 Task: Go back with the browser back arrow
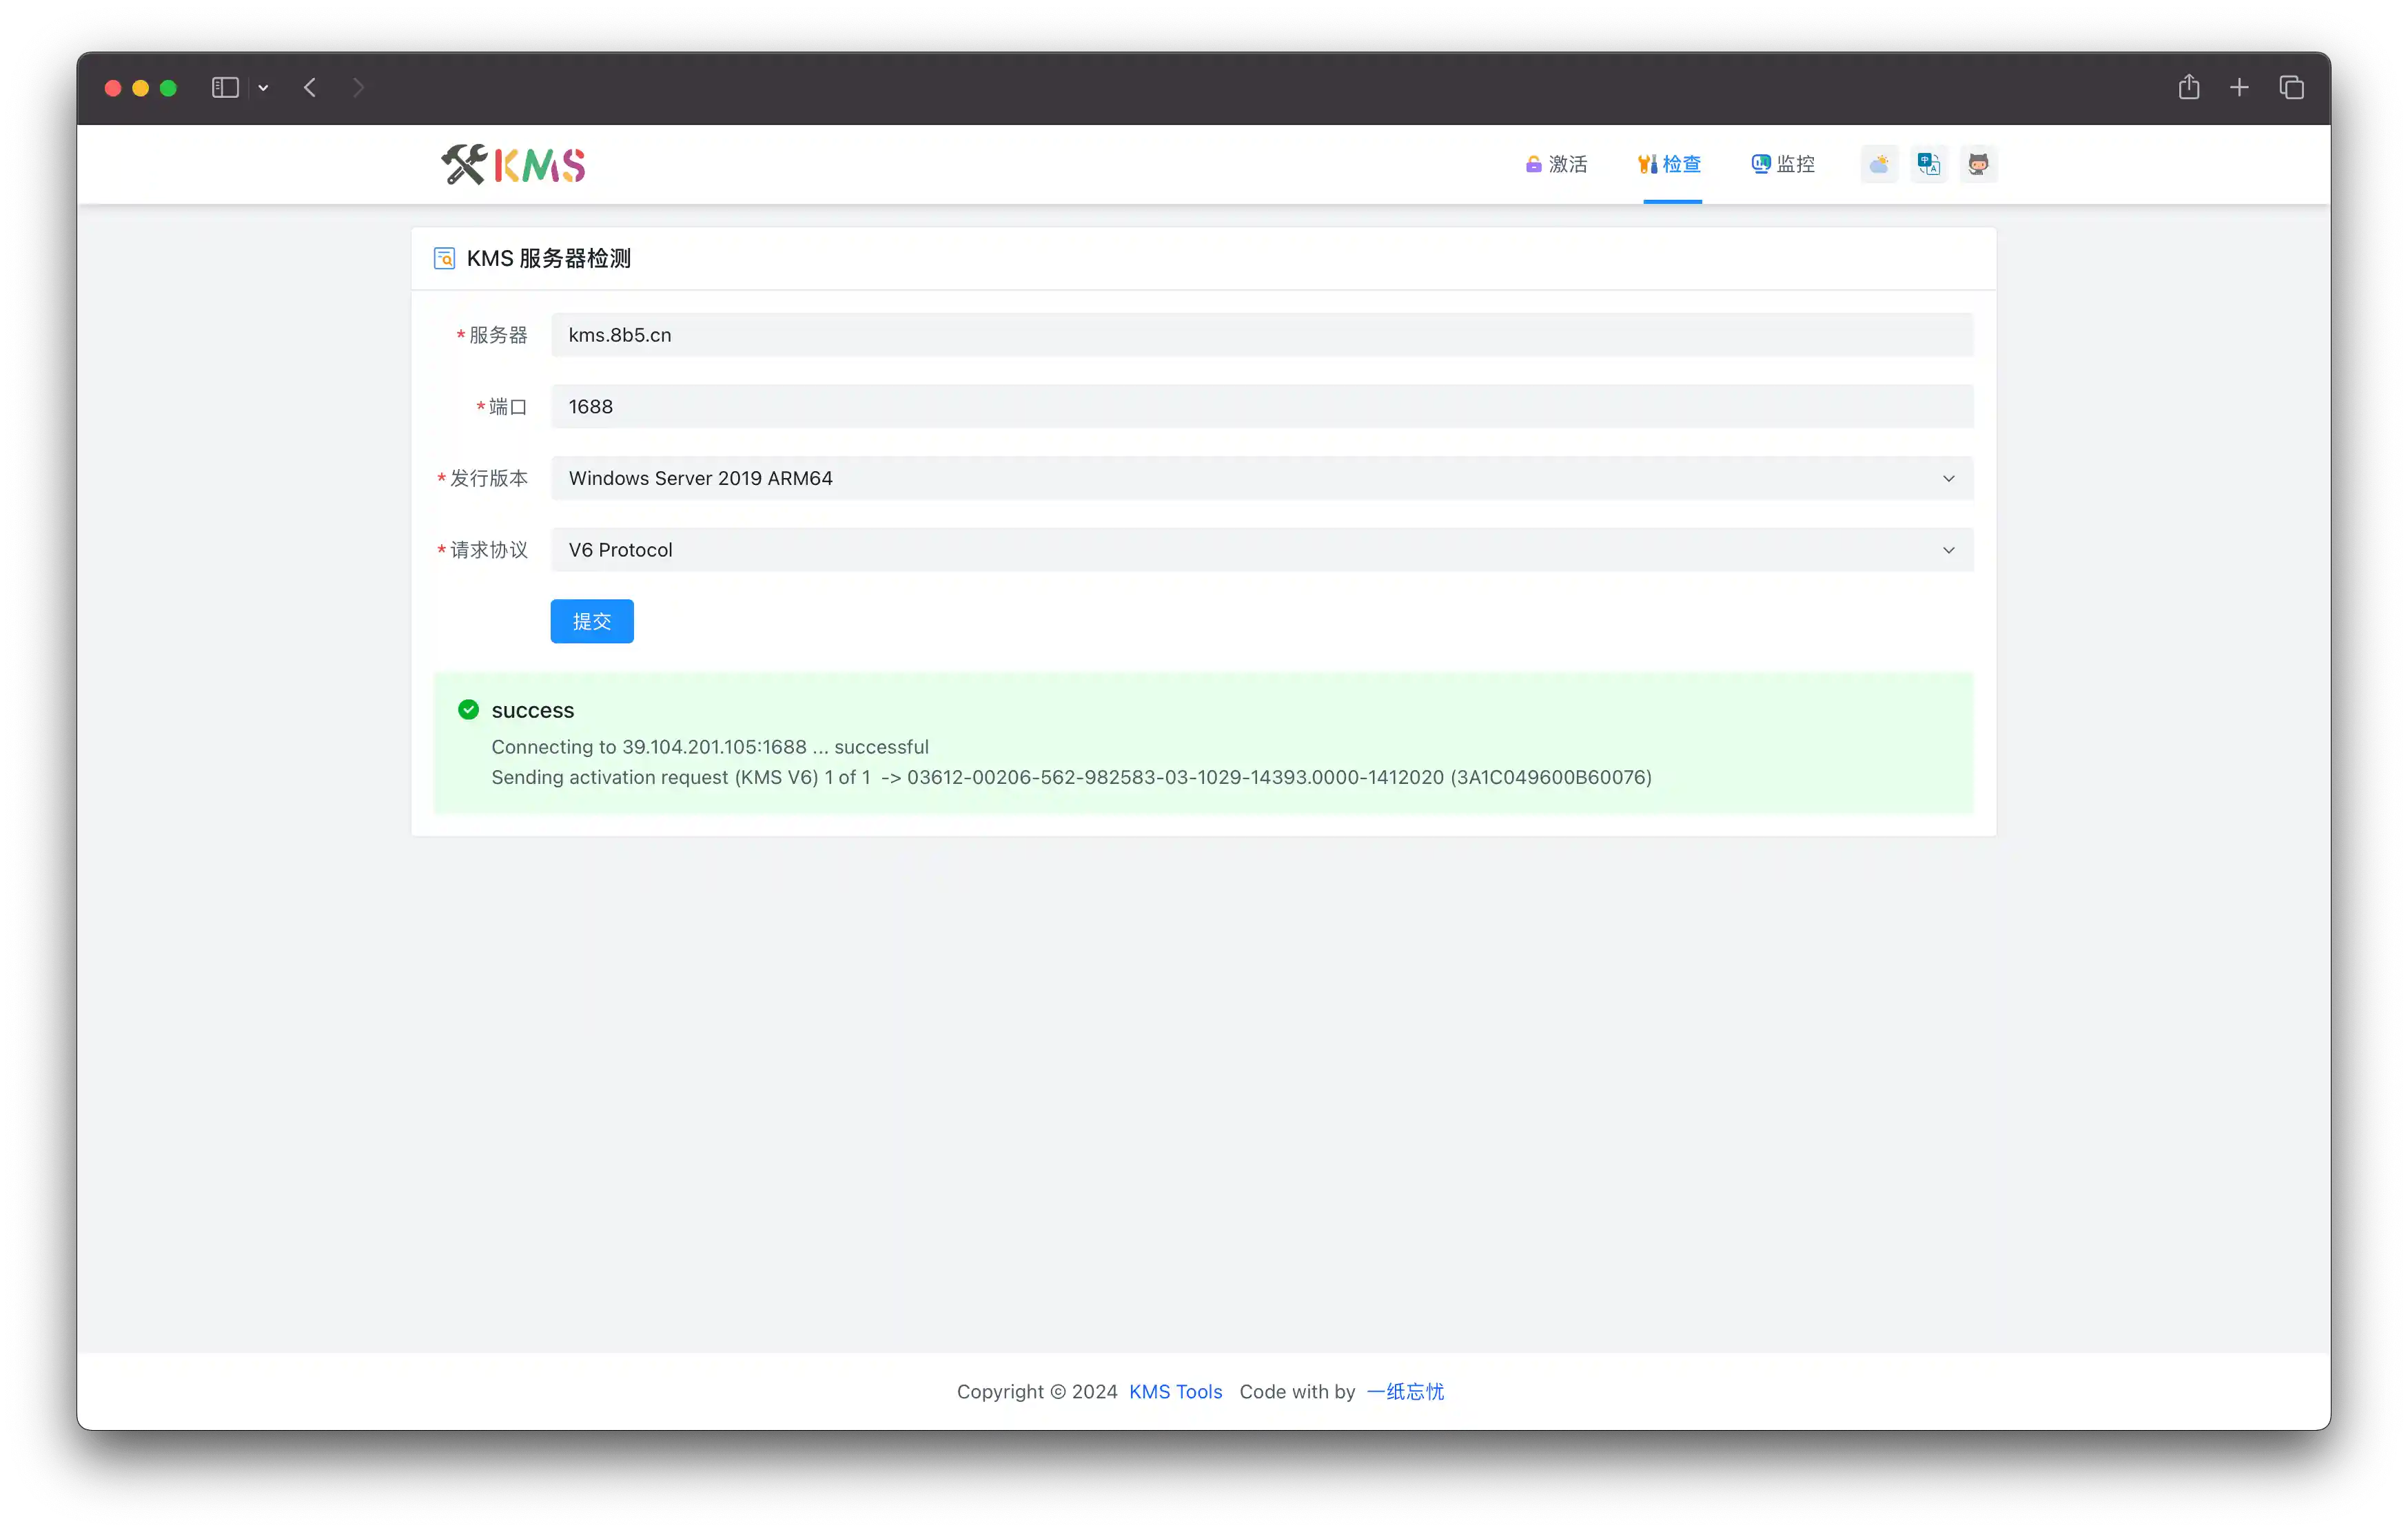(x=310, y=88)
